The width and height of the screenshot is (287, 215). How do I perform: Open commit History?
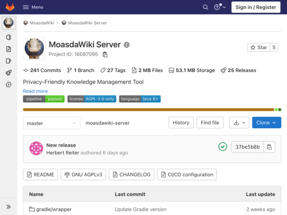pyautogui.click(x=181, y=123)
